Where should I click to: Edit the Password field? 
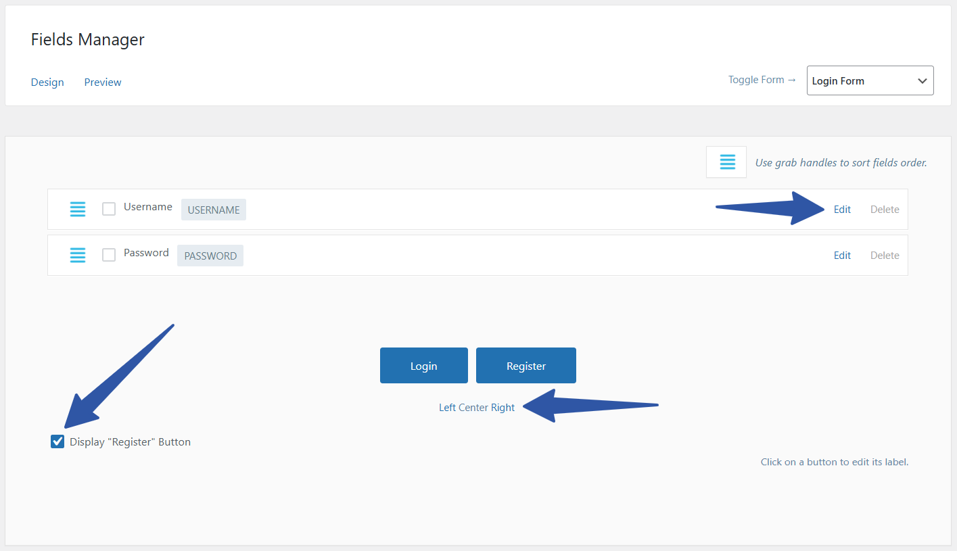(842, 255)
